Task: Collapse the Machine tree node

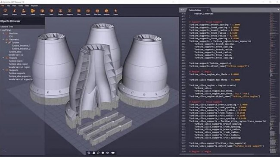Action: [x=3, y=34]
